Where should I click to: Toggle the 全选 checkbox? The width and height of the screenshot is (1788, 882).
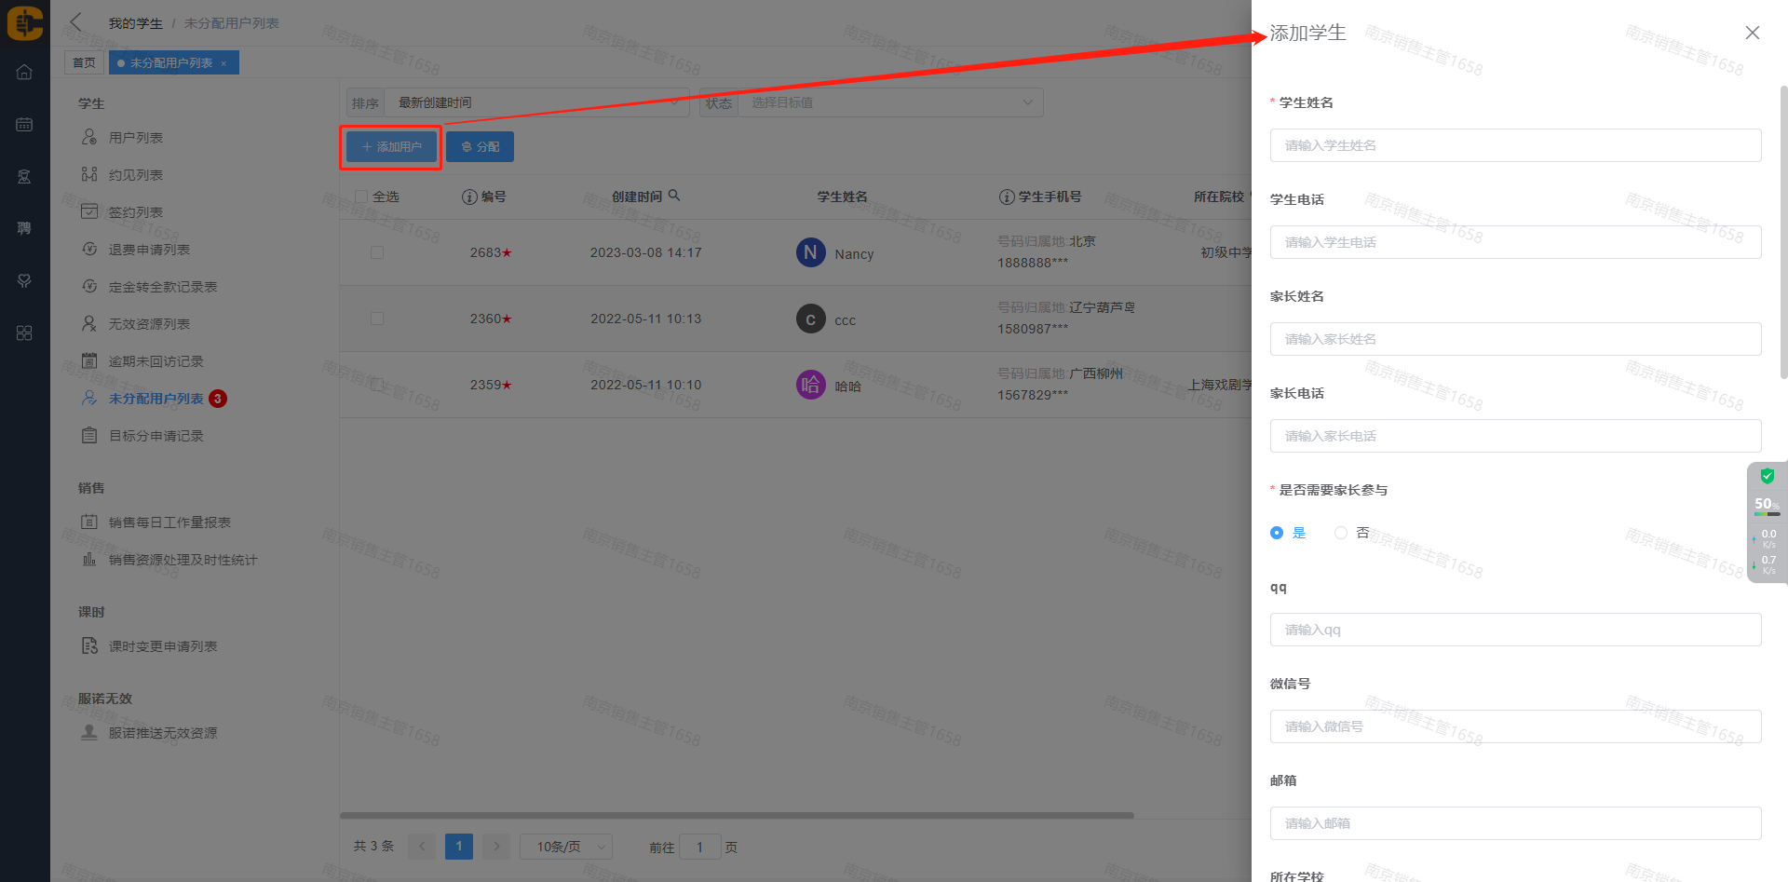[x=361, y=197]
